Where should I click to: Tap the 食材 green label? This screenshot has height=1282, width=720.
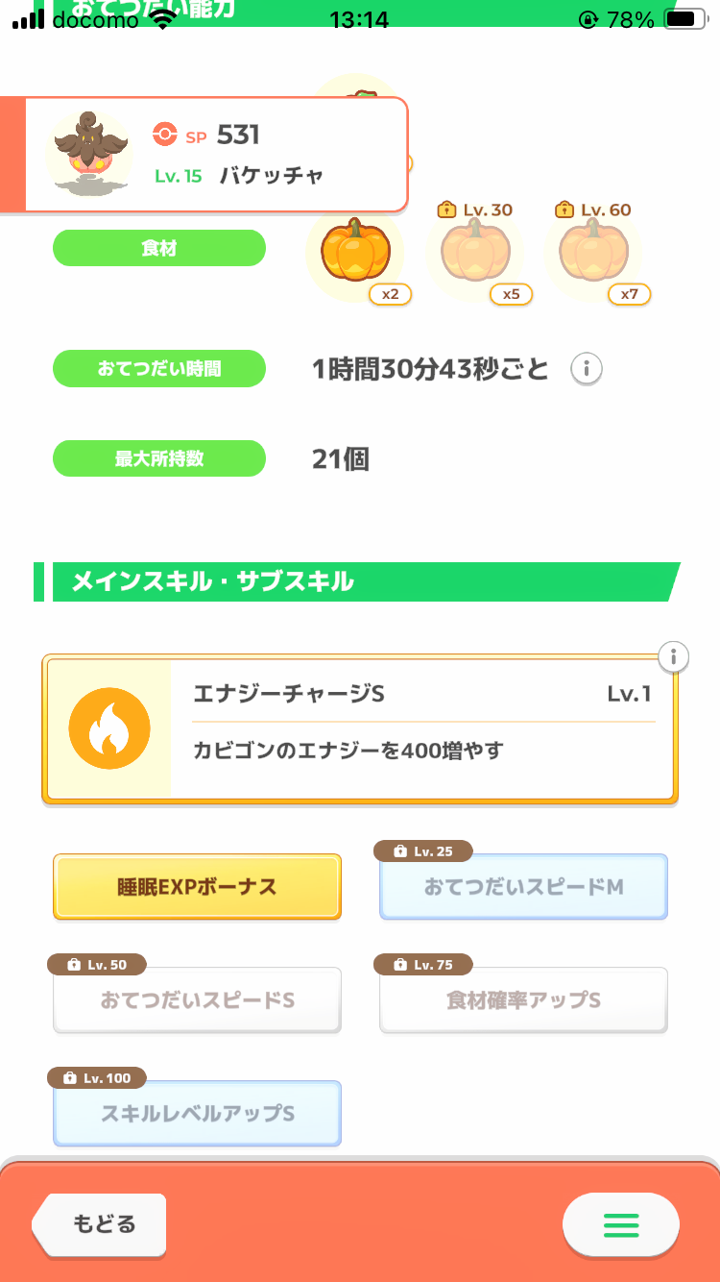tap(158, 248)
